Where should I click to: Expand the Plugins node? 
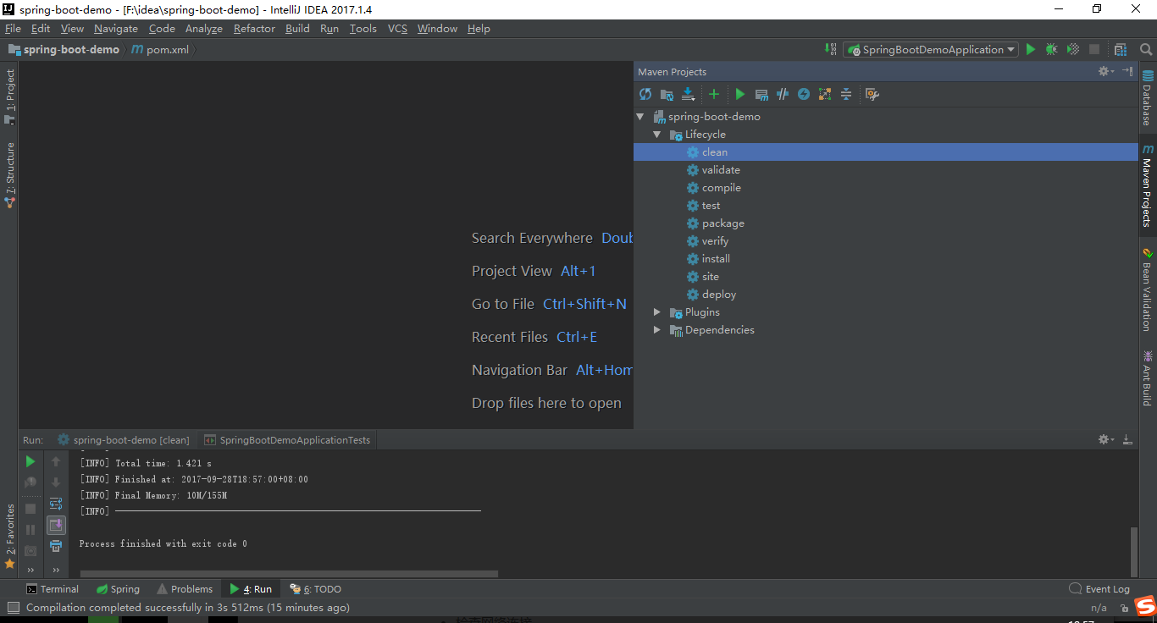(657, 311)
